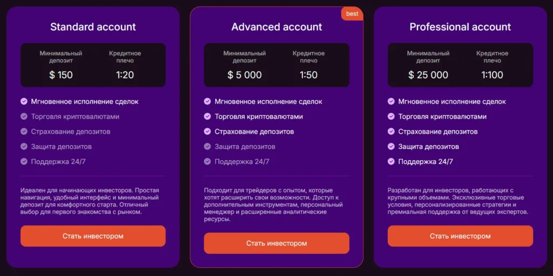Viewport: 553px width, 276px height.
Task: Click check icon next to Standard 'Торговля криптовалютами'
Action: [x=24, y=116]
